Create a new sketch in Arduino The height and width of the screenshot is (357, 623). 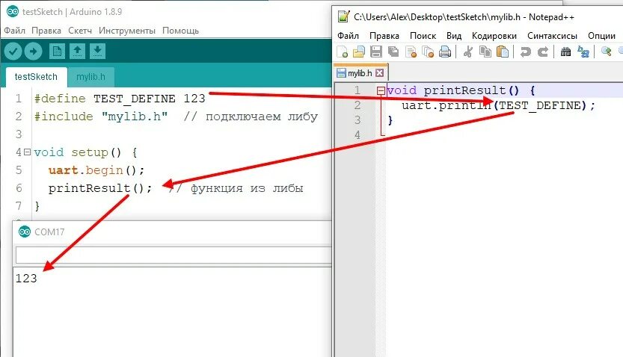click(x=57, y=52)
